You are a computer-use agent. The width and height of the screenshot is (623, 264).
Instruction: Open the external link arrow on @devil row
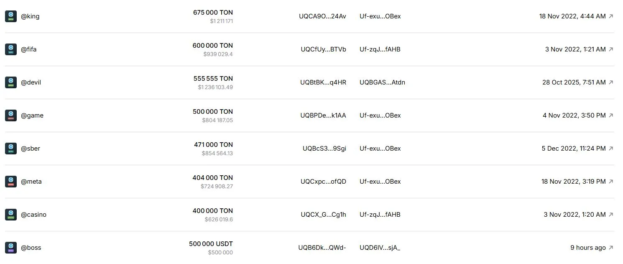tap(611, 82)
